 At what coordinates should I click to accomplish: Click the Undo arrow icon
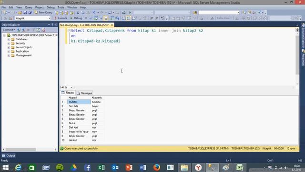[94, 13]
